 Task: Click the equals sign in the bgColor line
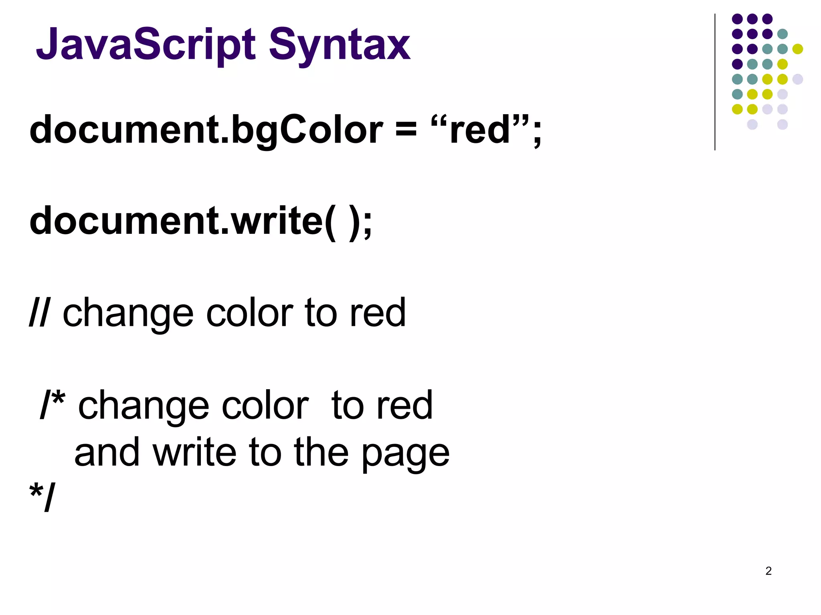pyautogui.click(x=406, y=131)
